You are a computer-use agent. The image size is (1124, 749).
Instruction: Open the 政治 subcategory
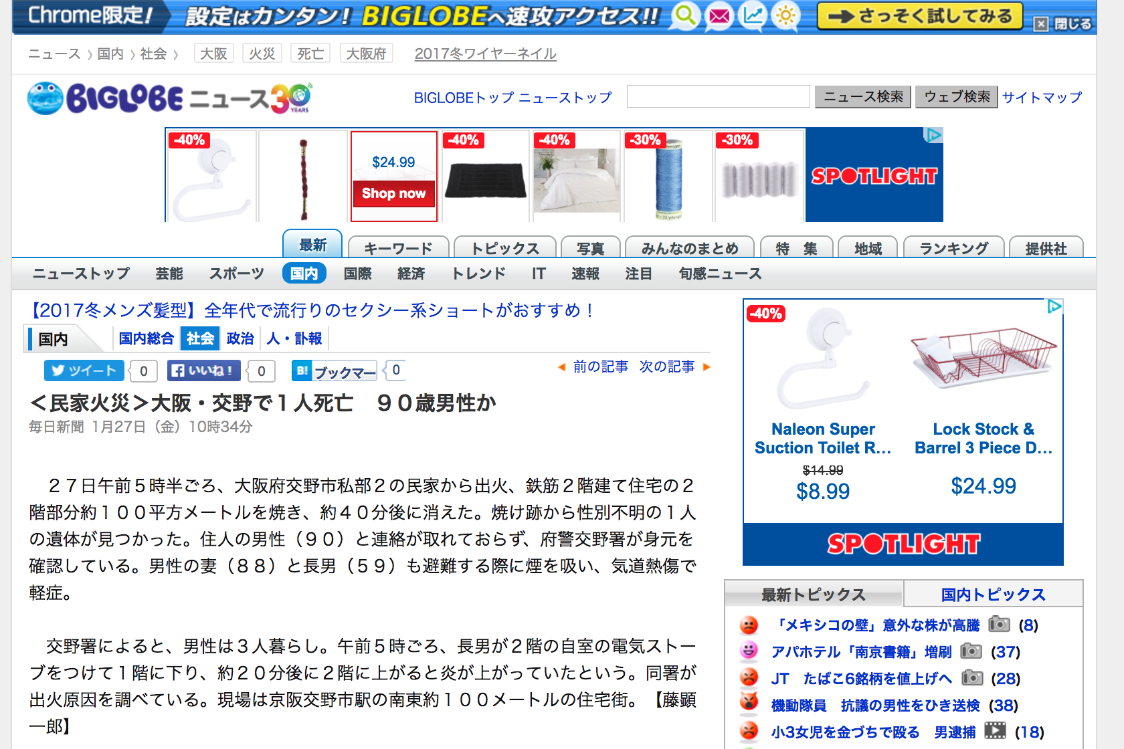pyautogui.click(x=240, y=338)
